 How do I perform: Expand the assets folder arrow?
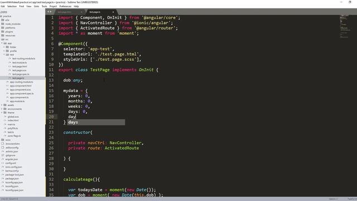click(x=2, y=105)
